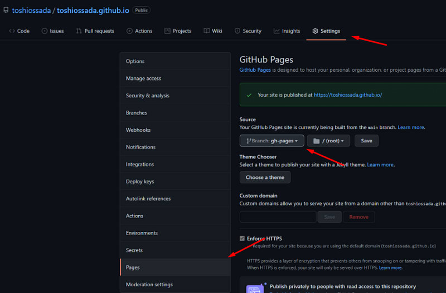Click the Wiki book icon
The image size is (446, 293).
(206, 31)
